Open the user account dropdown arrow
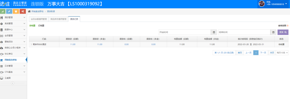Viewport: 290px width, 99px height. tap(286, 3)
